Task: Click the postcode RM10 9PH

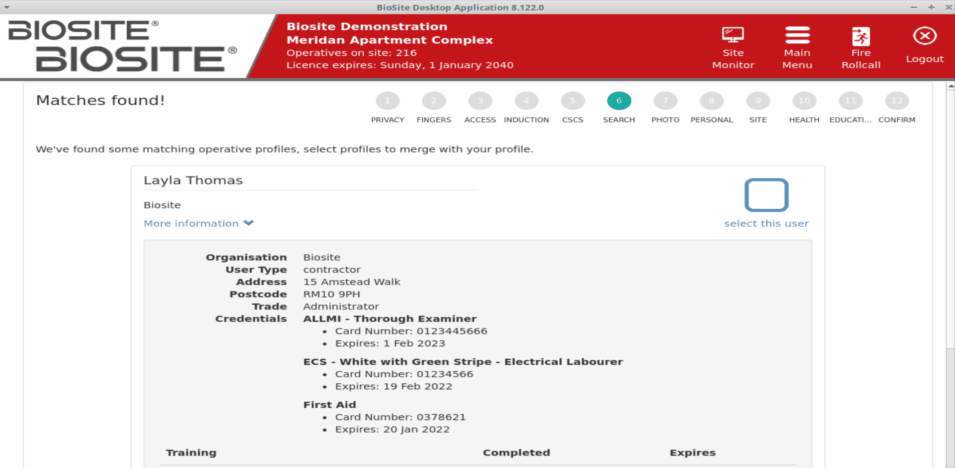Action: tap(332, 294)
